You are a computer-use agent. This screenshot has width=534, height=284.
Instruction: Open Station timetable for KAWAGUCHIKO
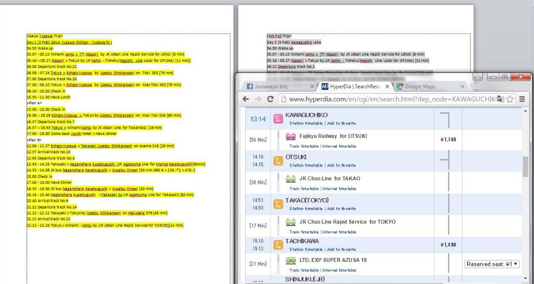pos(306,123)
